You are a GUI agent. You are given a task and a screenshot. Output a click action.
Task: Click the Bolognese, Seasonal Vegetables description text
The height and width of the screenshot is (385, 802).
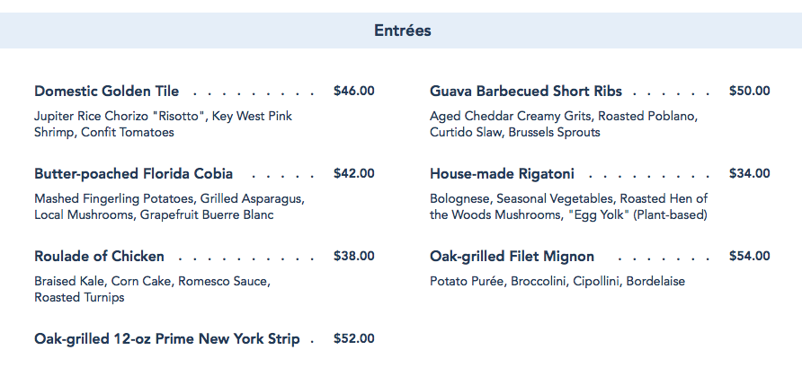tap(568, 207)
